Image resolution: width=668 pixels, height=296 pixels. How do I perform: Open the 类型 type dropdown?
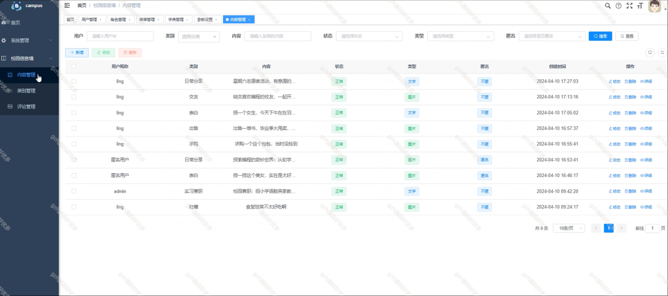click(x=461, y=36)
